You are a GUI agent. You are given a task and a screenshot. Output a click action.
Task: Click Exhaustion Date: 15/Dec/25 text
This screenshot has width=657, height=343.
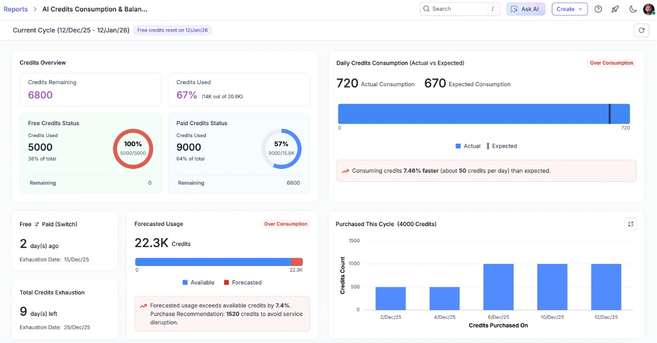tap(54, 259)
